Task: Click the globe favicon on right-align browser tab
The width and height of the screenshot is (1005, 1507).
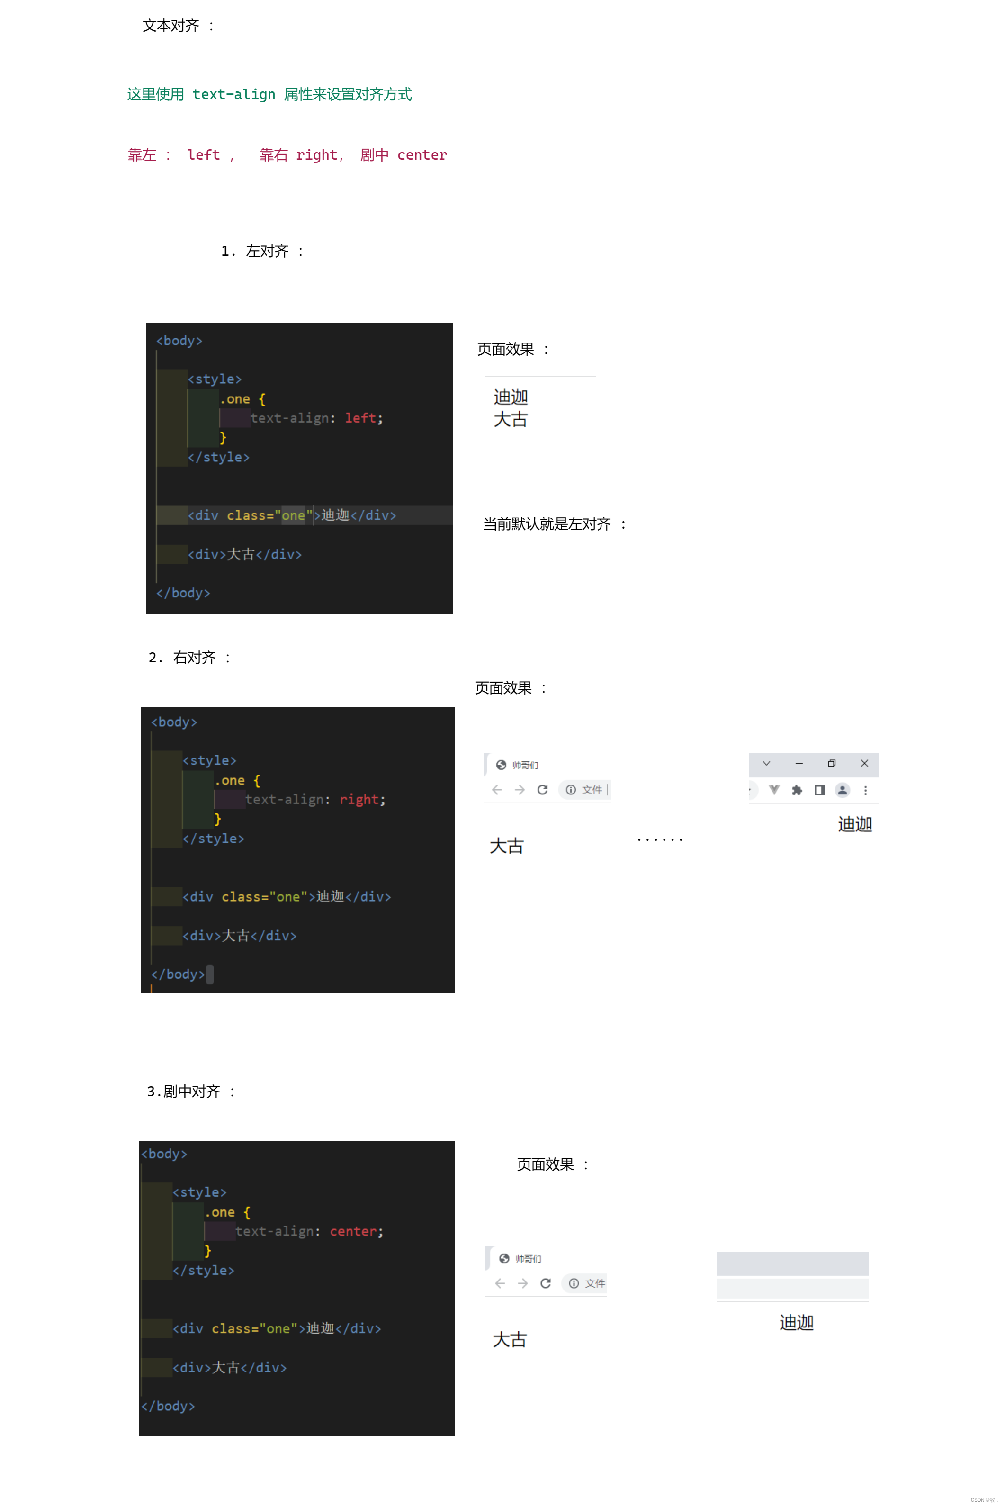Action: [x=501, y=765]
